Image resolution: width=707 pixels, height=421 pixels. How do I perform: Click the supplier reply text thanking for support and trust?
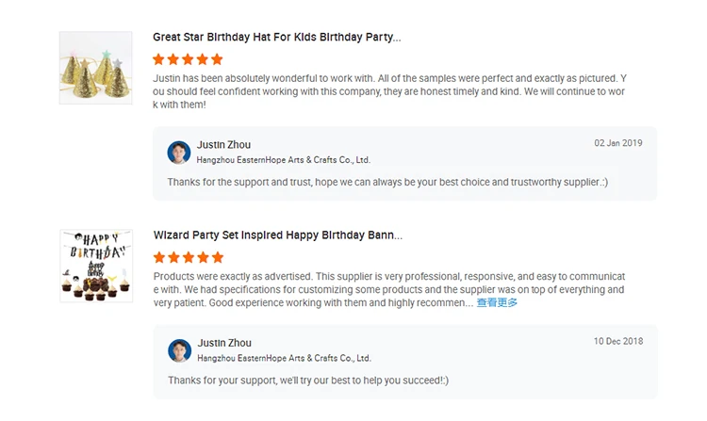click(x=387, y=182)
